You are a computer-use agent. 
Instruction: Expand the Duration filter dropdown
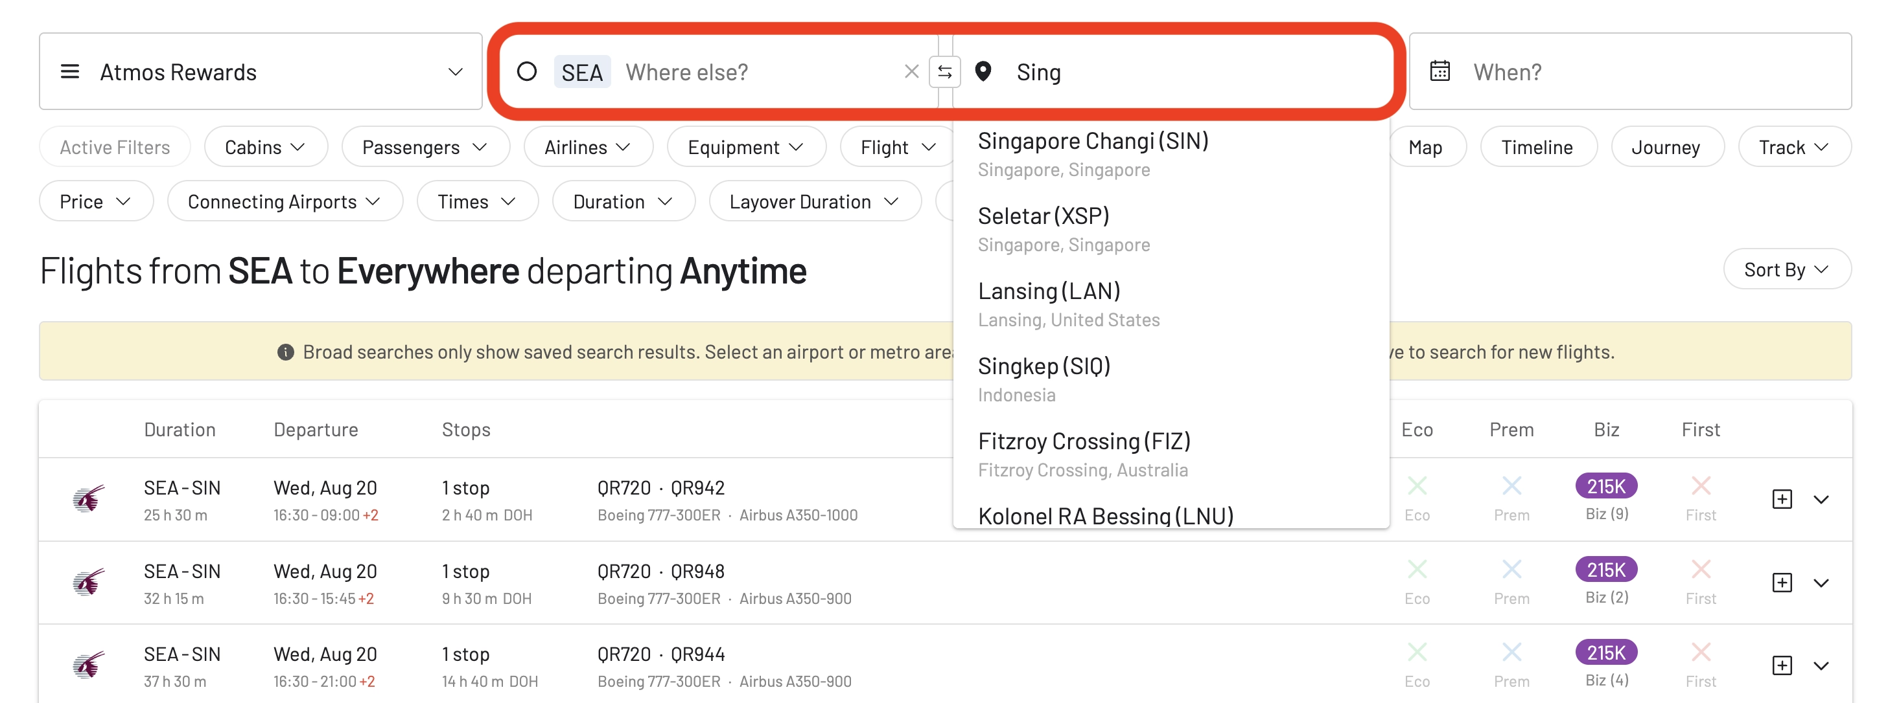coord(624,201)
